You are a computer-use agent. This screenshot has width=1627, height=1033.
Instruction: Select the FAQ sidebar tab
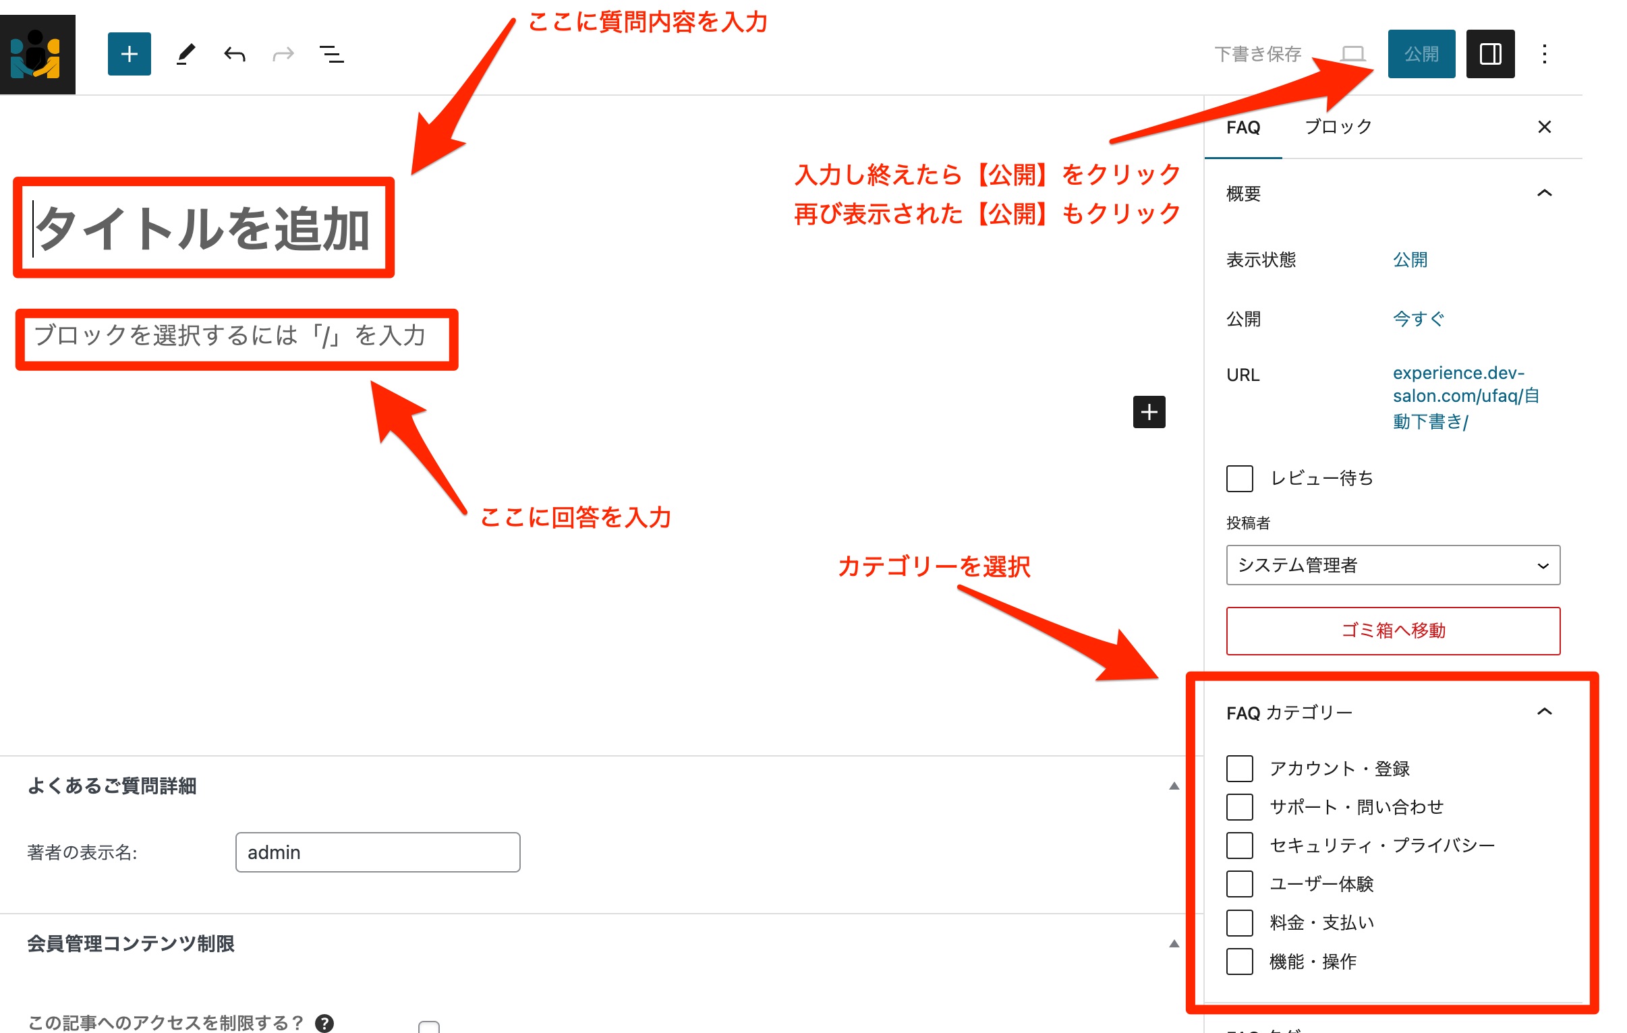click(x=1243, y=127)
